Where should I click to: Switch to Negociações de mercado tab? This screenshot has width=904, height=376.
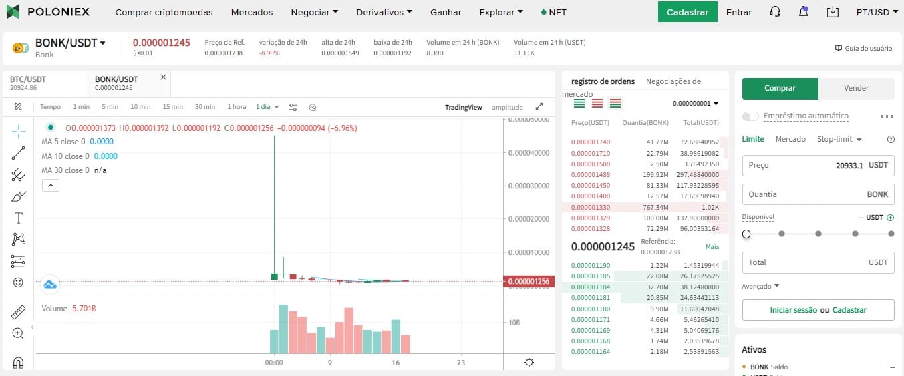click(632, 87)
